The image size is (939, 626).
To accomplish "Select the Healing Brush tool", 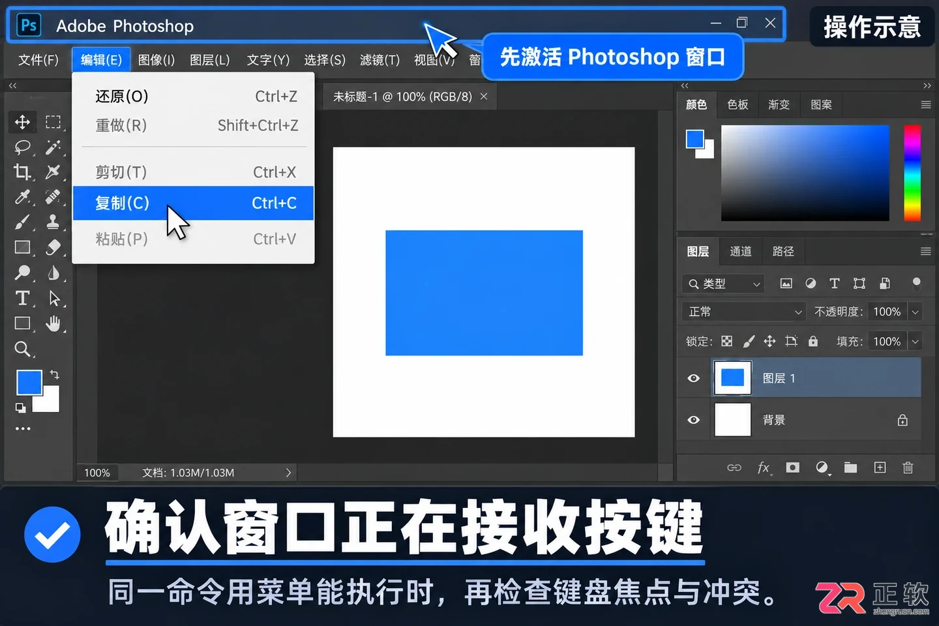I will pyautogui.click(x=53, y=196).
